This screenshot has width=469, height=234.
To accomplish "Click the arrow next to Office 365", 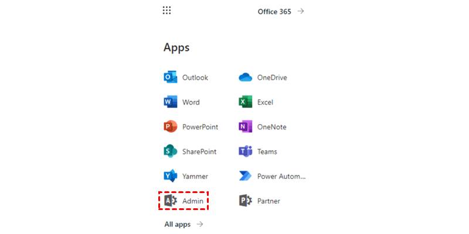I will tap(301, 11).
